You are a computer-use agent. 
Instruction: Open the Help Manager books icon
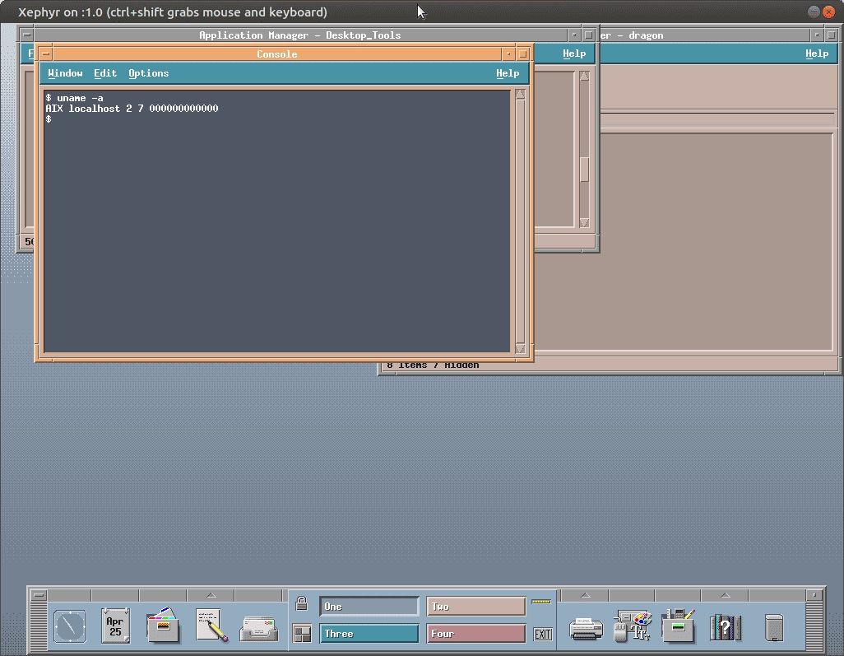(725, 627)
